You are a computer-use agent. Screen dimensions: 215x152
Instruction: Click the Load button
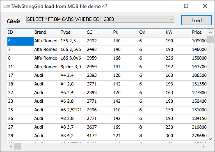(197, 20)
